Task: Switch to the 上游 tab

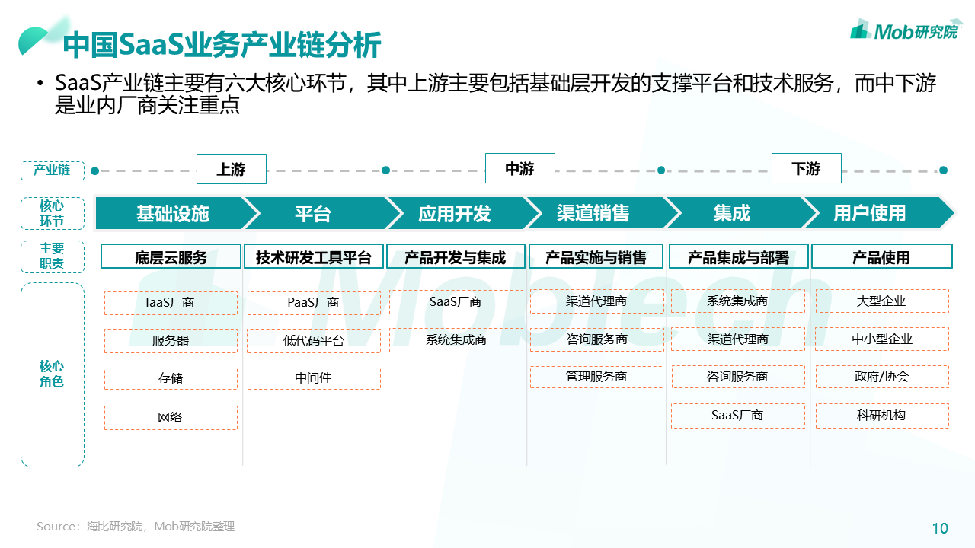Action: [231, 169]
